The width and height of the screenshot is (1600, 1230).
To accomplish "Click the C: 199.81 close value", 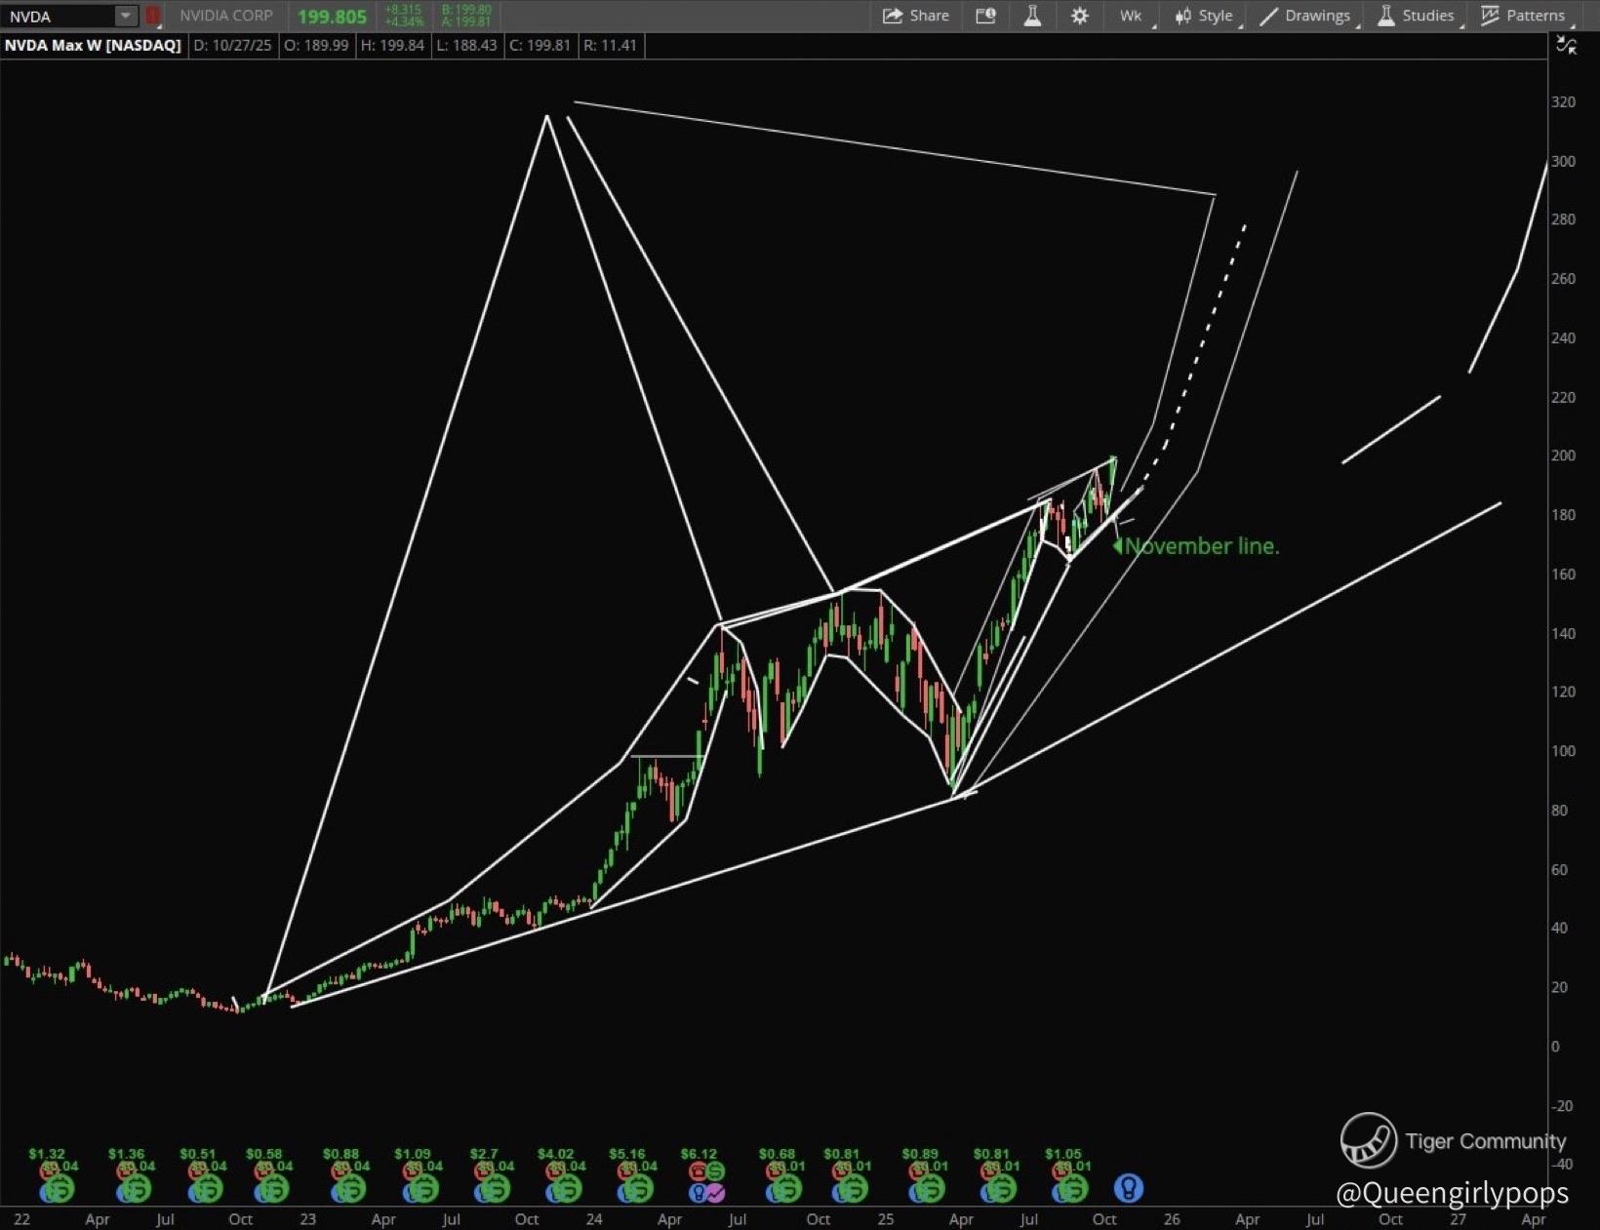I will (x=540, y=45).
